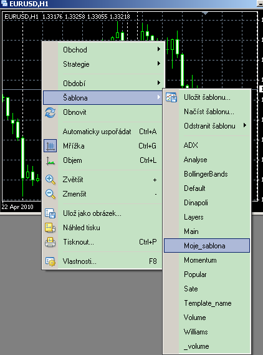Expand the Období submenu

pyautogui.click(x=102, y=84)
